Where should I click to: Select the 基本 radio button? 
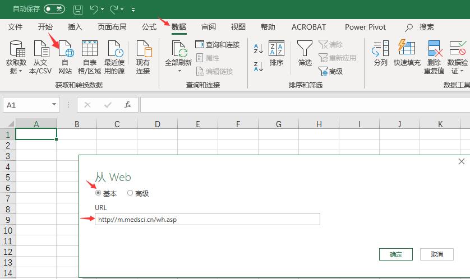tap(99, 193)
